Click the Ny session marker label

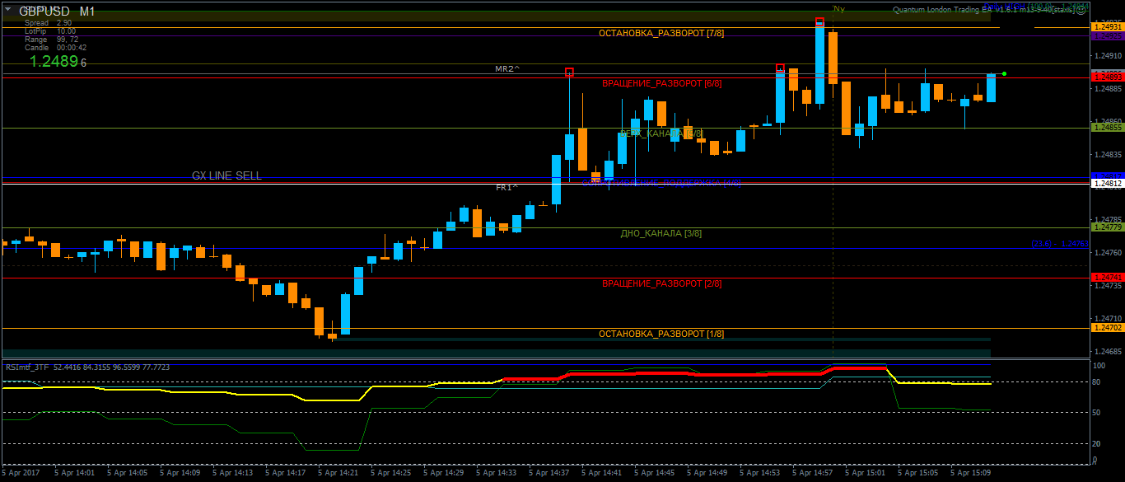tap(838, 9)
